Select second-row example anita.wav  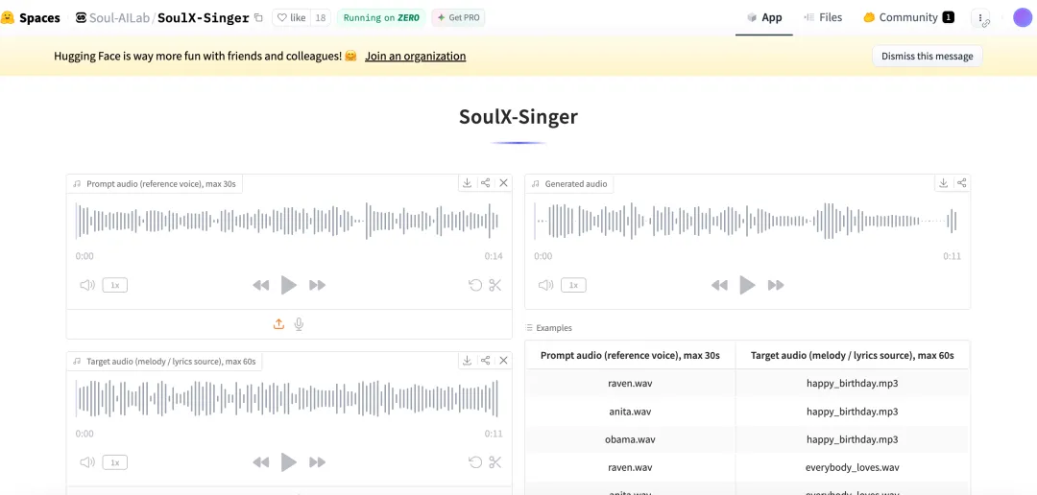pos(630,412)
